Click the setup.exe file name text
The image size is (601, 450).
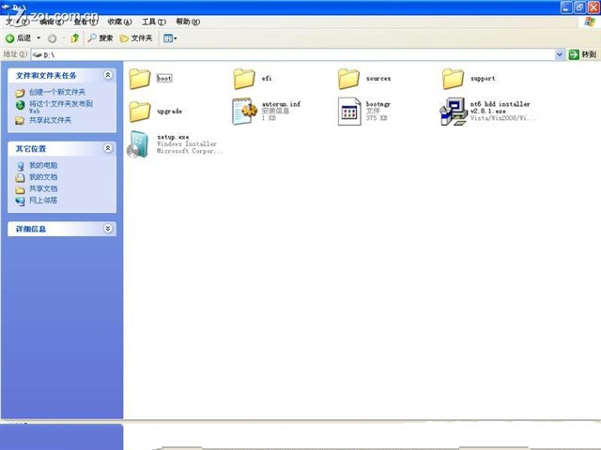point(173,137)
